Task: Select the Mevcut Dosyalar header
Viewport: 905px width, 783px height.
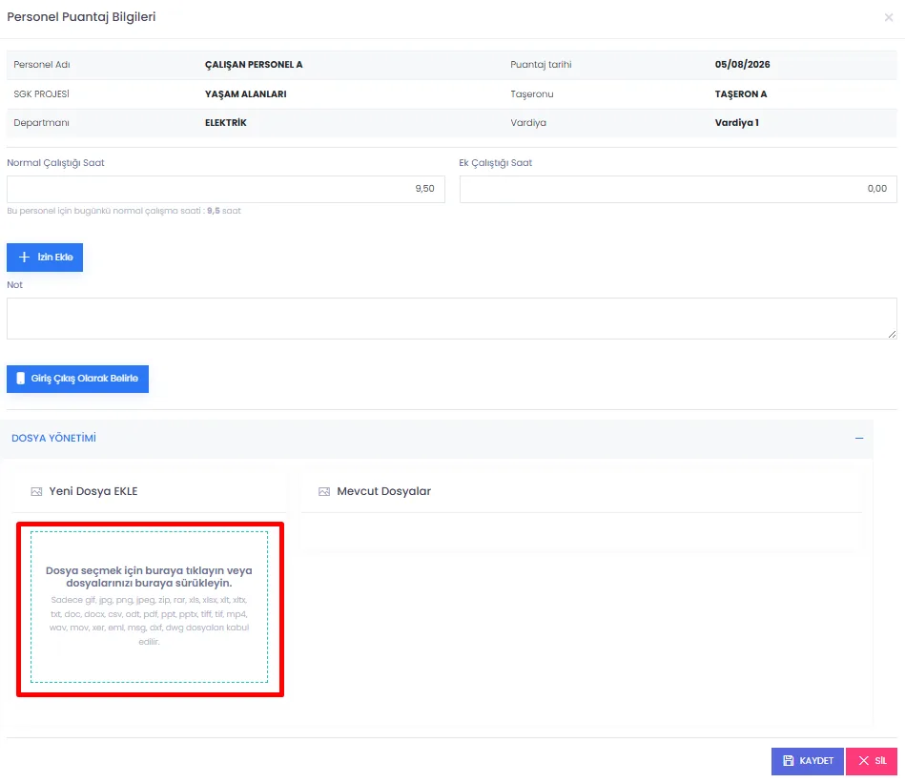Action: click(383, 491)
